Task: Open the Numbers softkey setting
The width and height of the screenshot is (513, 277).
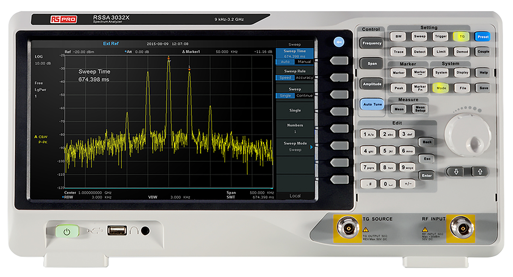Action: pos(295,128)
